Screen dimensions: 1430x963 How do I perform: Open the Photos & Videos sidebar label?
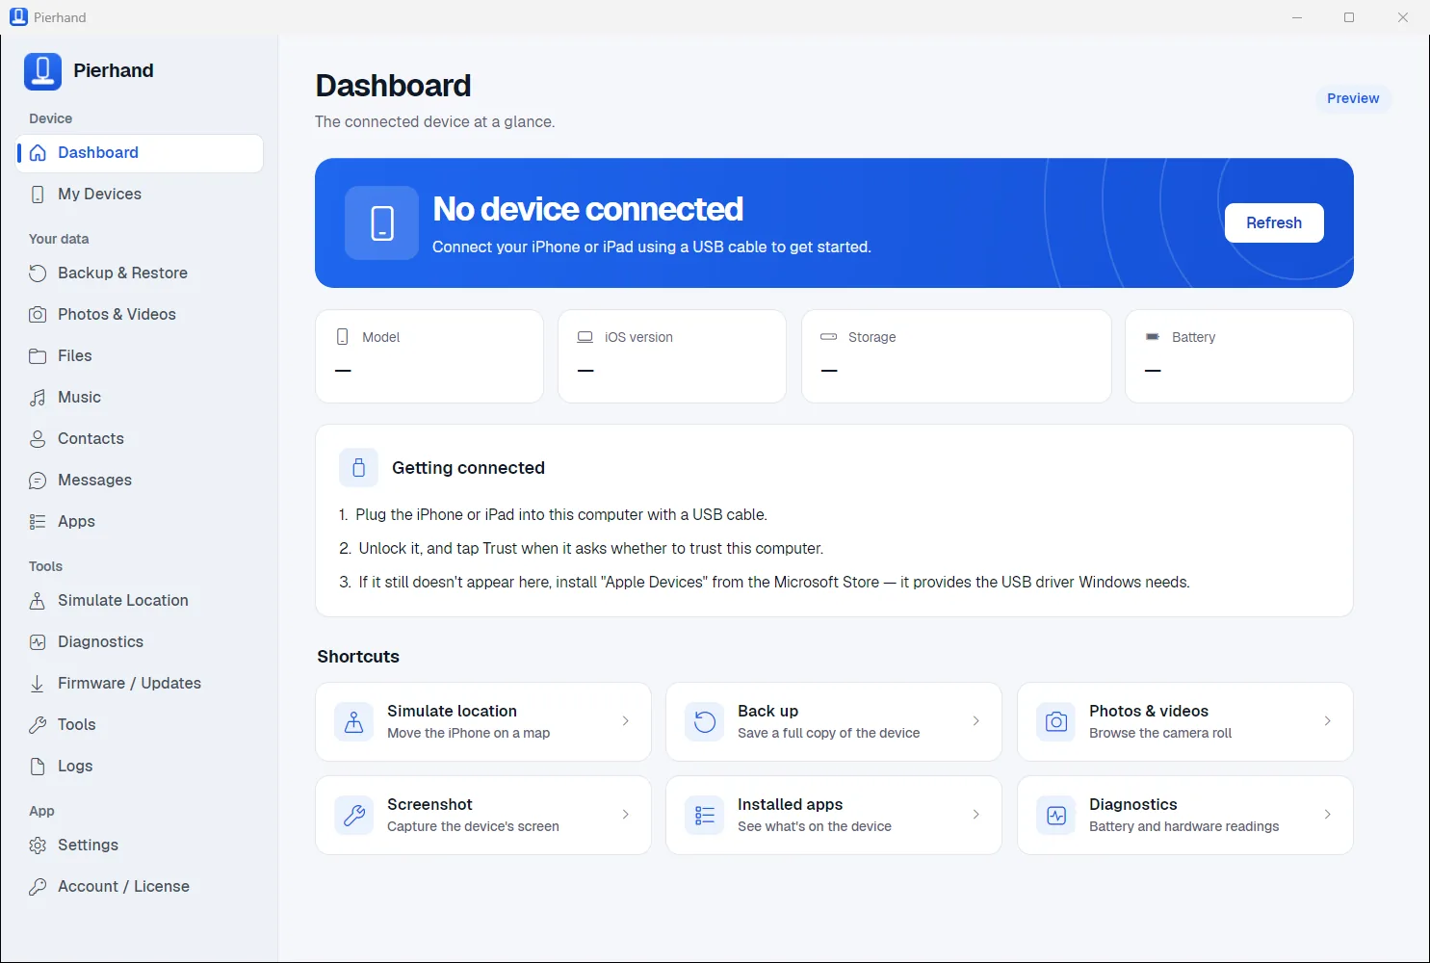point(117,315)
